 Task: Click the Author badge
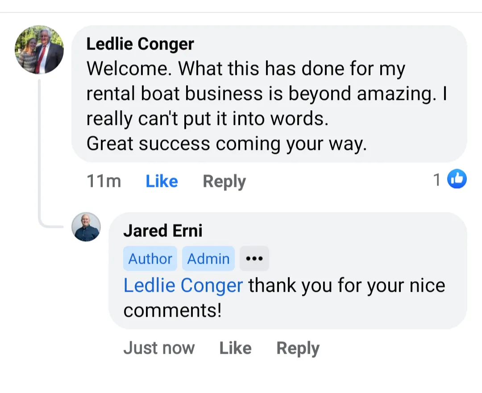coord(150,258)
